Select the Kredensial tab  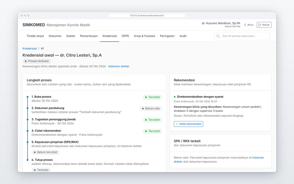point(110,36)
